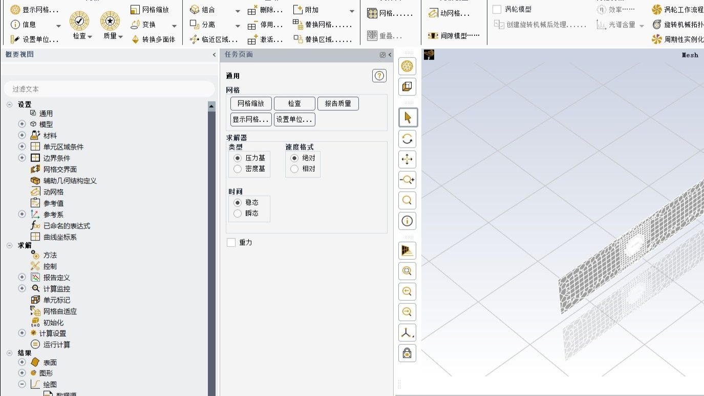Viewport: 704px width, 396px height.
Task: Select the 相对 velocity formulation
Action: [294, 169]
